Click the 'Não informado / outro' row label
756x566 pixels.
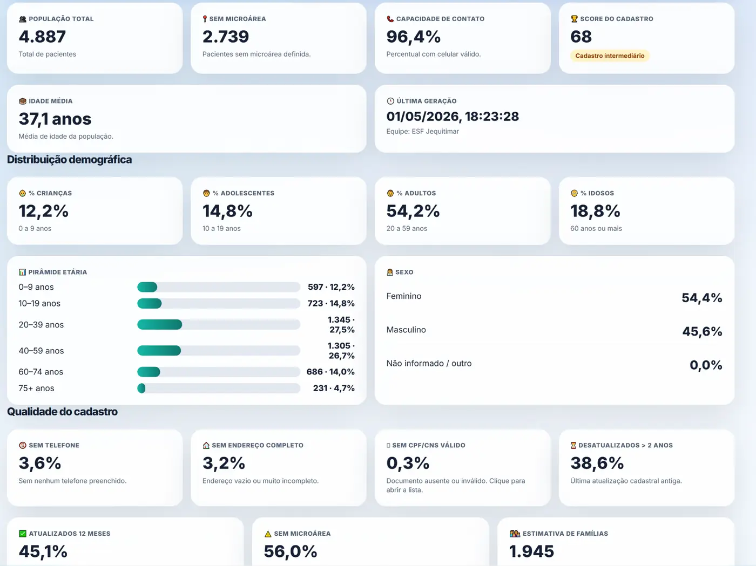click(429, 364)
